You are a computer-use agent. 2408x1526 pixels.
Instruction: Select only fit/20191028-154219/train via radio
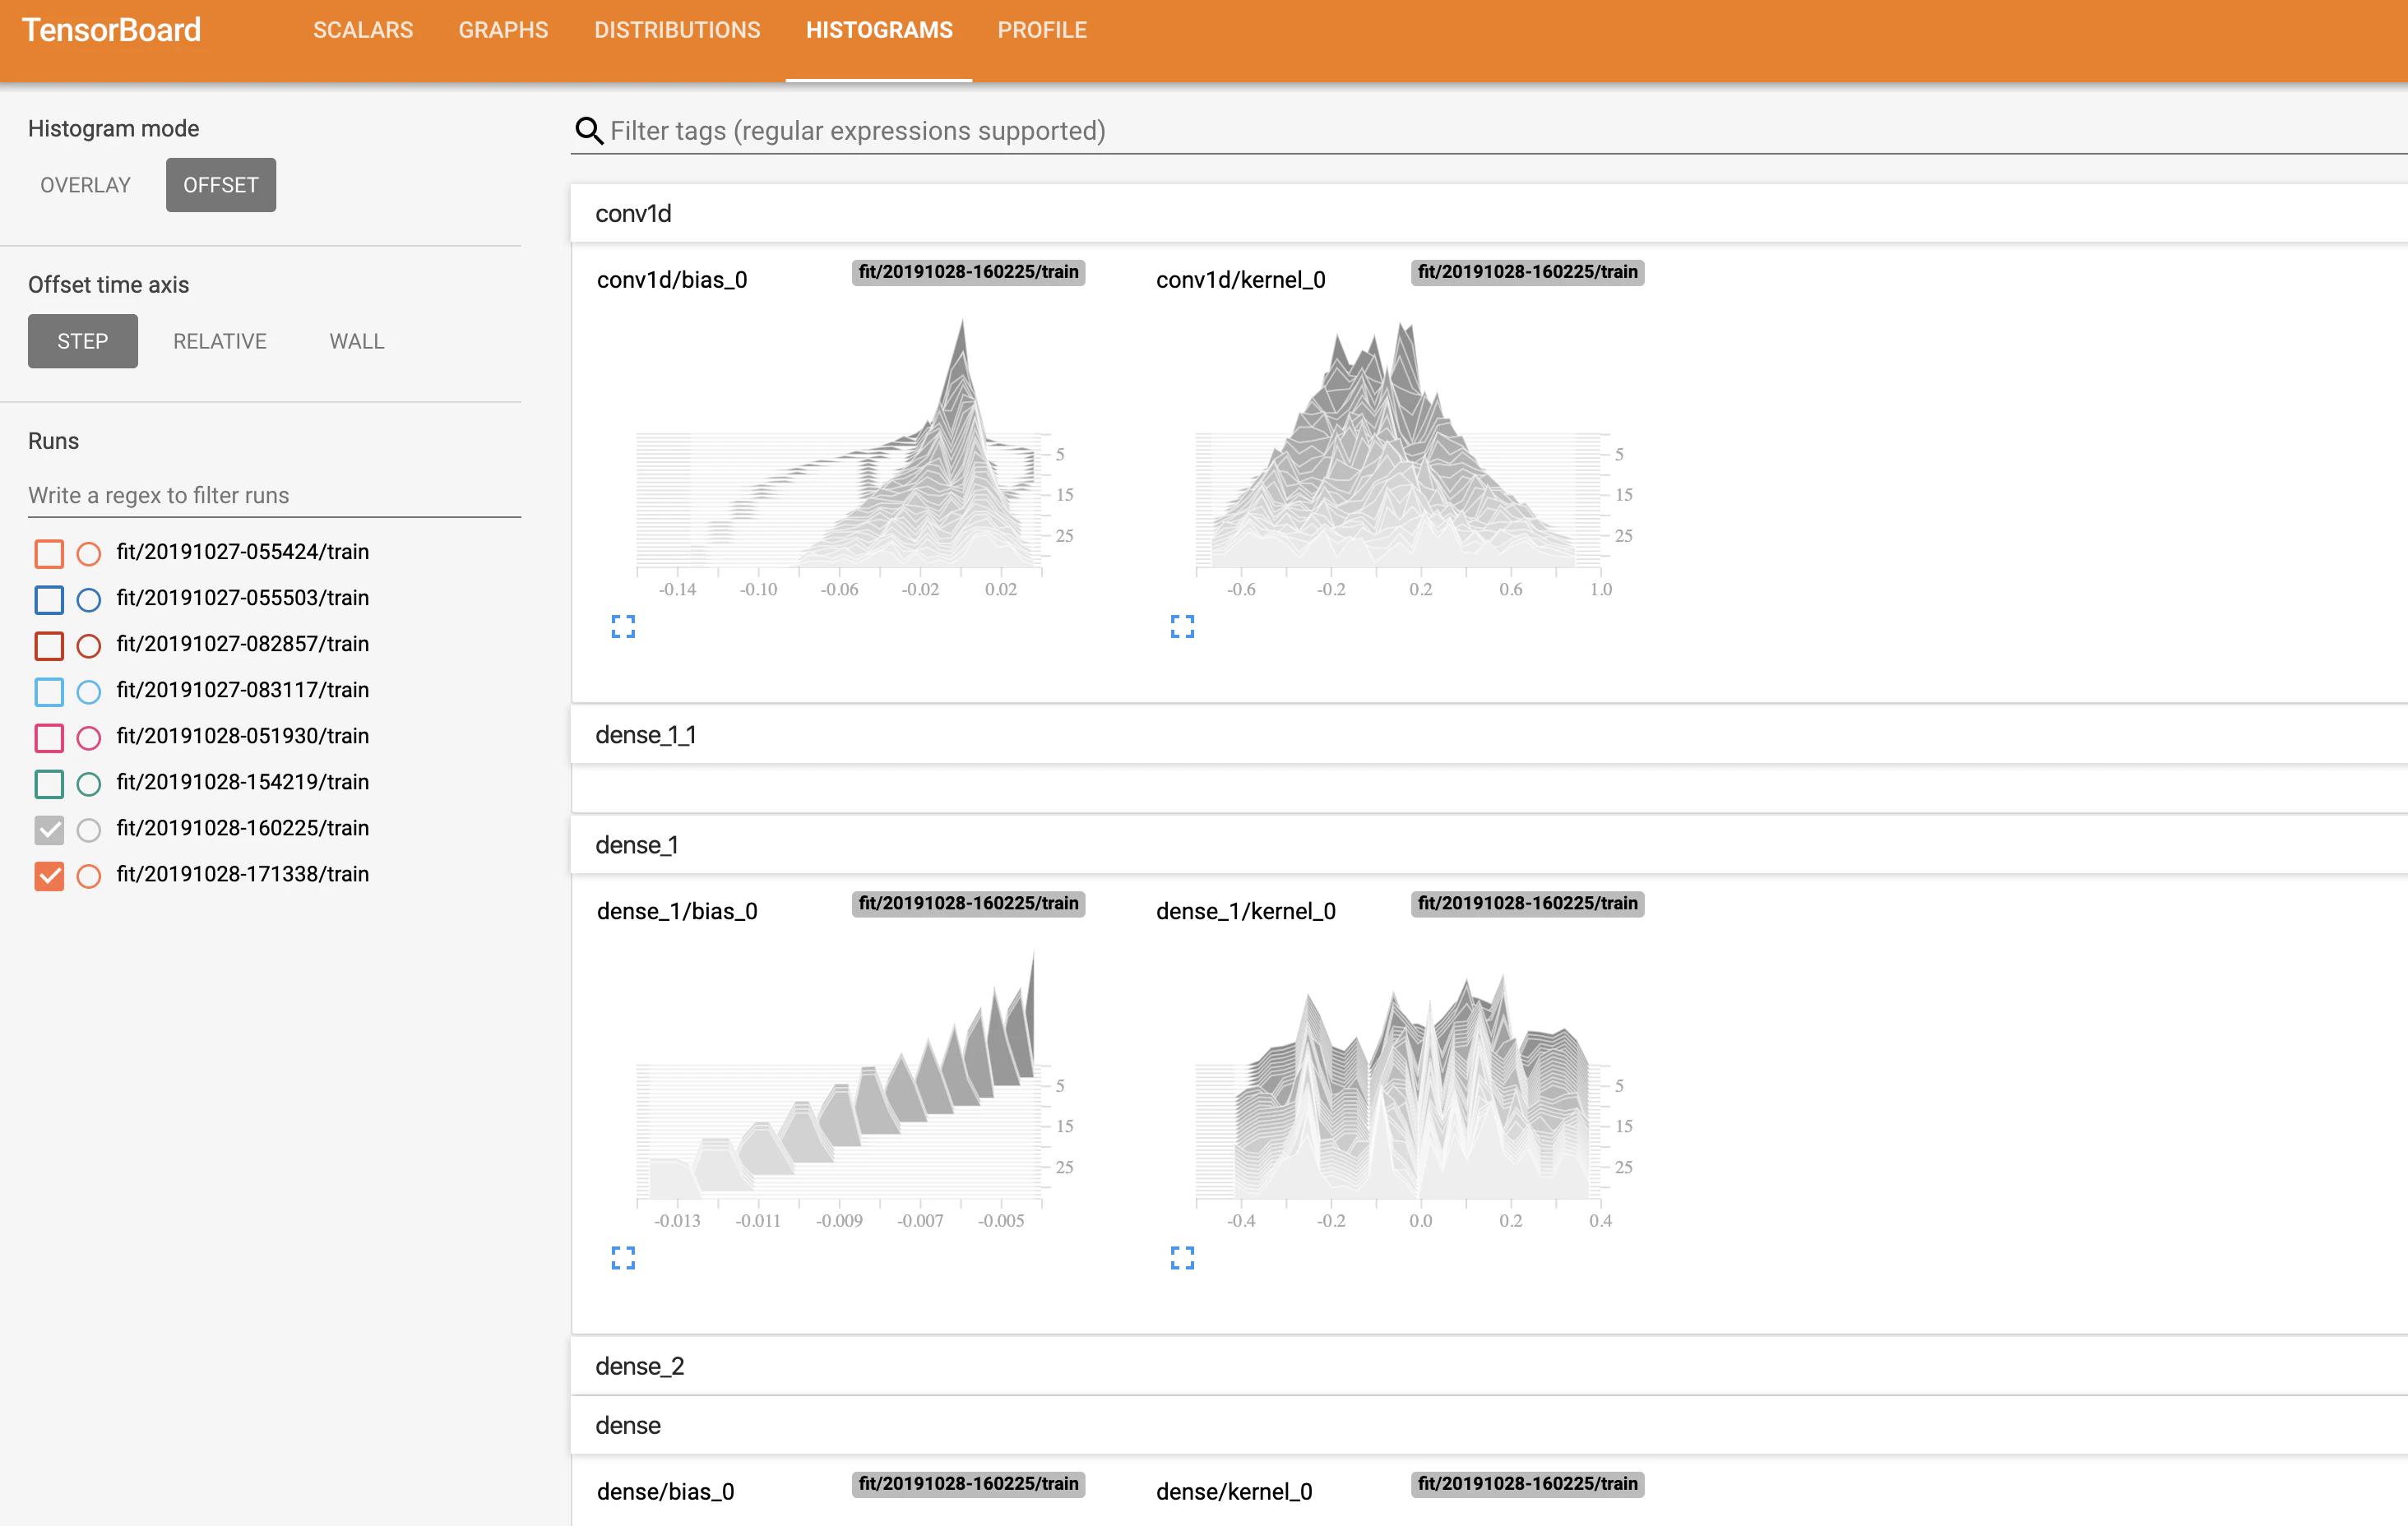coord(89,783)
